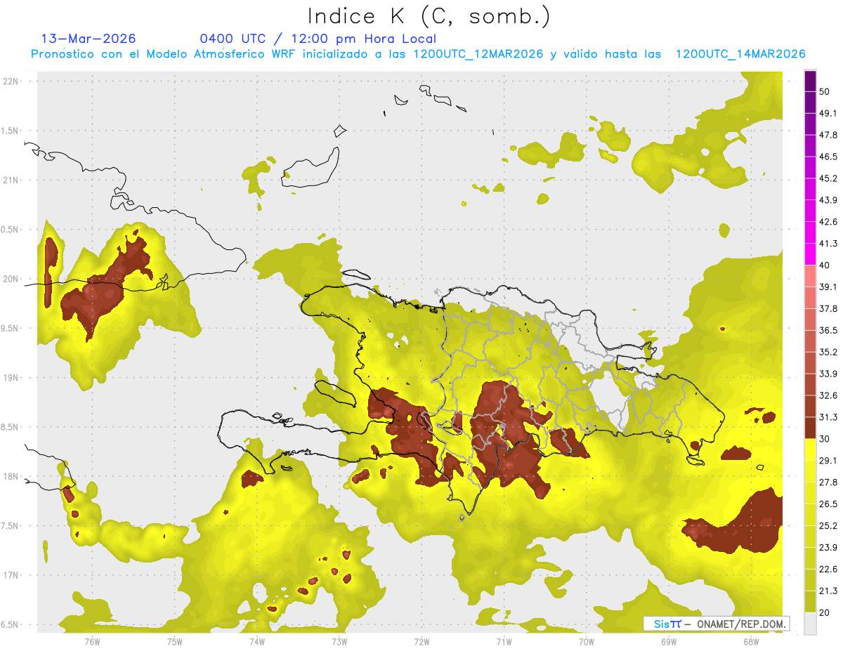This screenshot has height=651, width=843.
Task: Select the dark brown swatch between 30 and 31.3
Action: tap(810, 428)
